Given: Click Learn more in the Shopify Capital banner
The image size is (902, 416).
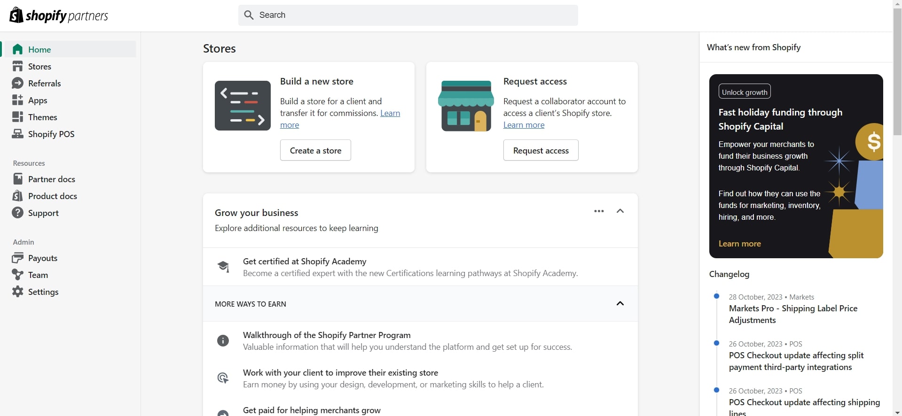Looking at the screenshot, I should (739, 244).
